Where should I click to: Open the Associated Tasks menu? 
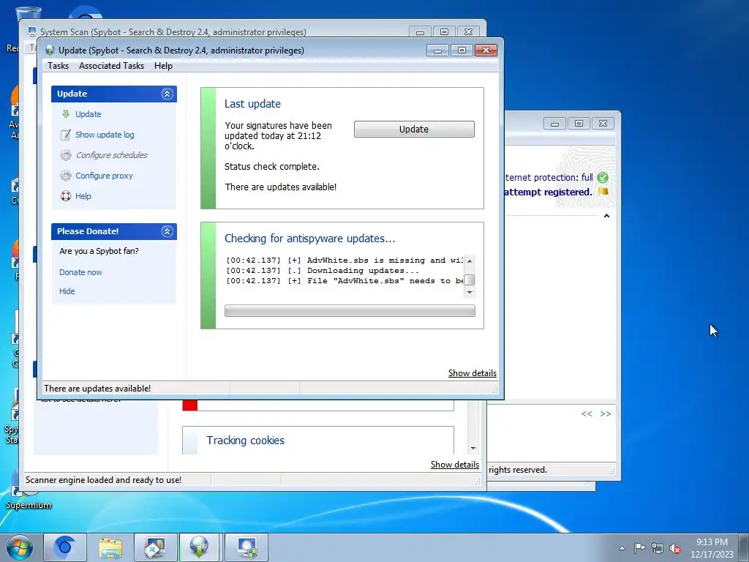(111, 66)
